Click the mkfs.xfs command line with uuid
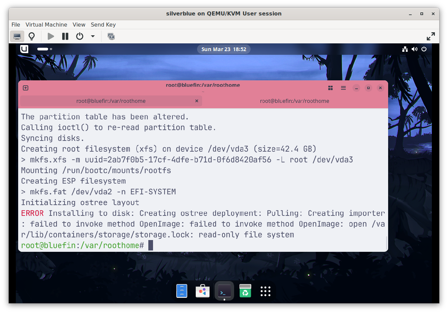The width and height of the screenshot is (448, 313). click(x=187, y=159)
